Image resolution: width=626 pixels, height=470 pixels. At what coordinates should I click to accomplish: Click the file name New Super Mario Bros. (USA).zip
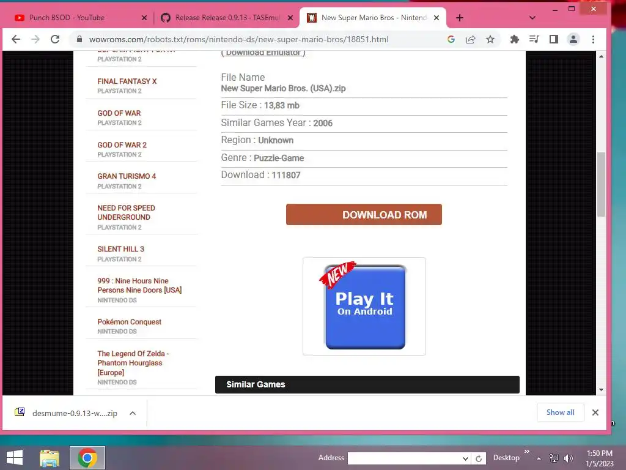(283, 88)
